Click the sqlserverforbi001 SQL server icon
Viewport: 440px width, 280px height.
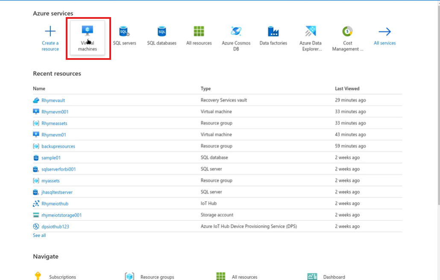pyautogui.click(x=36, y=169)
